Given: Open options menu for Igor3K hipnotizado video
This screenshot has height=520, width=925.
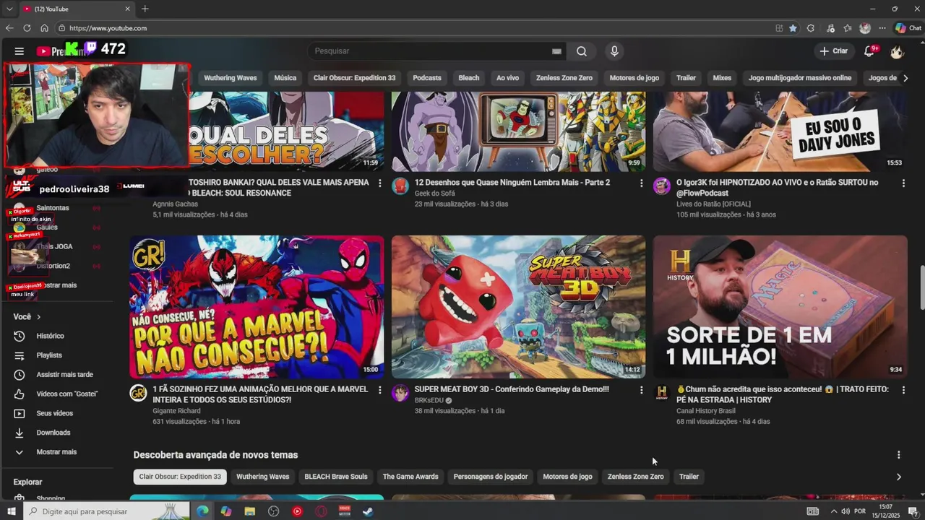Looking at the screenshot, I should coord(903,183).
